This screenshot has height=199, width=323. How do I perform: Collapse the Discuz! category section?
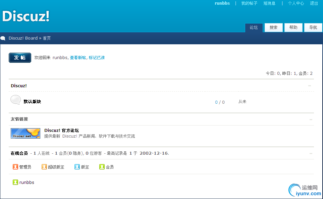point(309,86)
